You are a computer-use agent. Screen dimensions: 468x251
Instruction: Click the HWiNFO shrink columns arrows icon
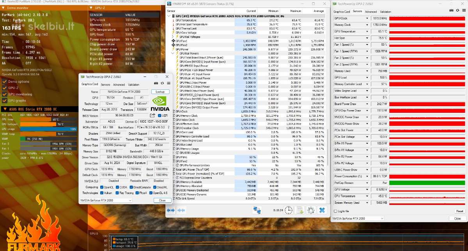pos(181,210)
